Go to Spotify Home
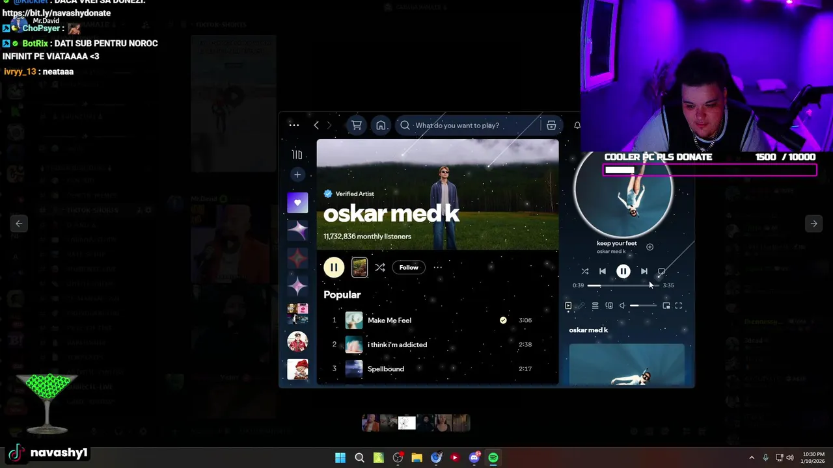 click(381, 125)
